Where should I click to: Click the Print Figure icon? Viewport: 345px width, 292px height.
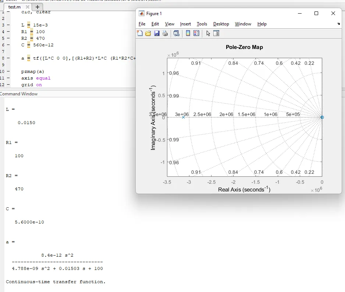tap(165, 34)
